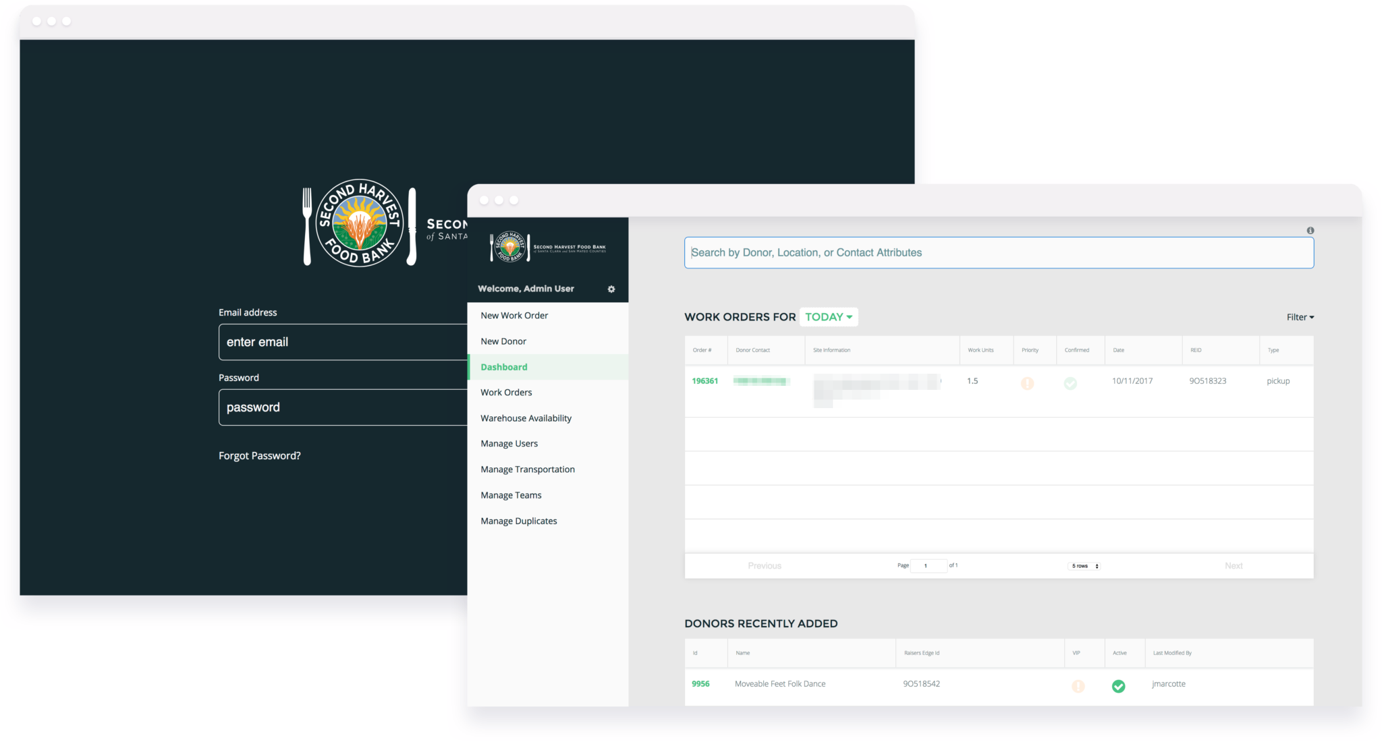This screenshot has height=742, width=1382.
Task: Click donor name Moveable Feet Folk Dance
Action: coord(780,684)
